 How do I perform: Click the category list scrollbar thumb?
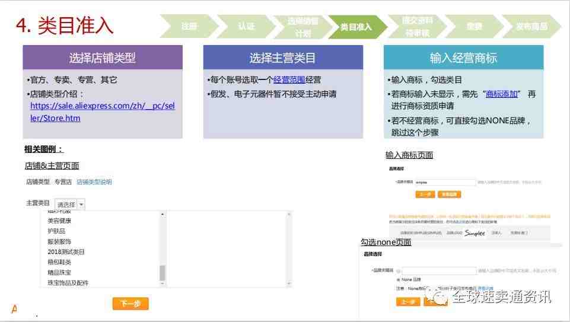163,273
